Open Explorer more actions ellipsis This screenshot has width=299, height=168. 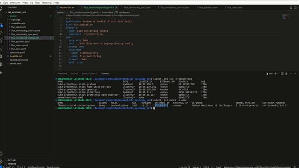pos(50,7)
